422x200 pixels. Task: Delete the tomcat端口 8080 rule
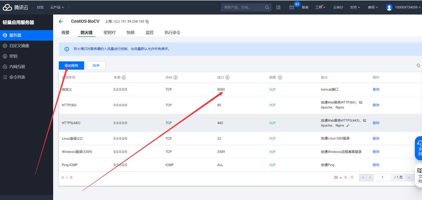point(376,90)
